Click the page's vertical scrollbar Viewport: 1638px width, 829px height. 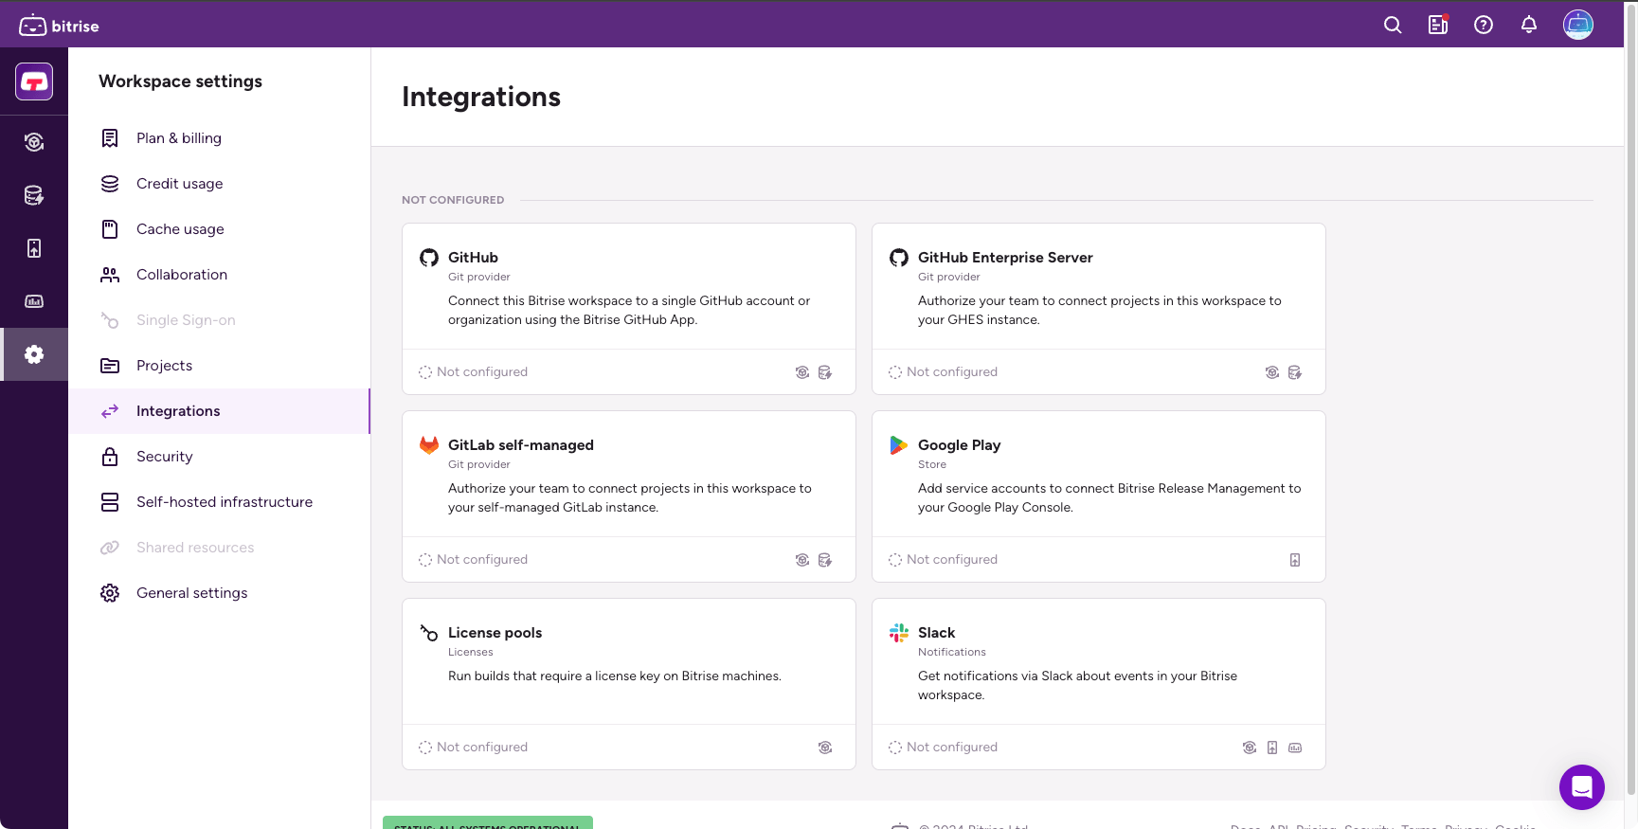click(1630, 379)
